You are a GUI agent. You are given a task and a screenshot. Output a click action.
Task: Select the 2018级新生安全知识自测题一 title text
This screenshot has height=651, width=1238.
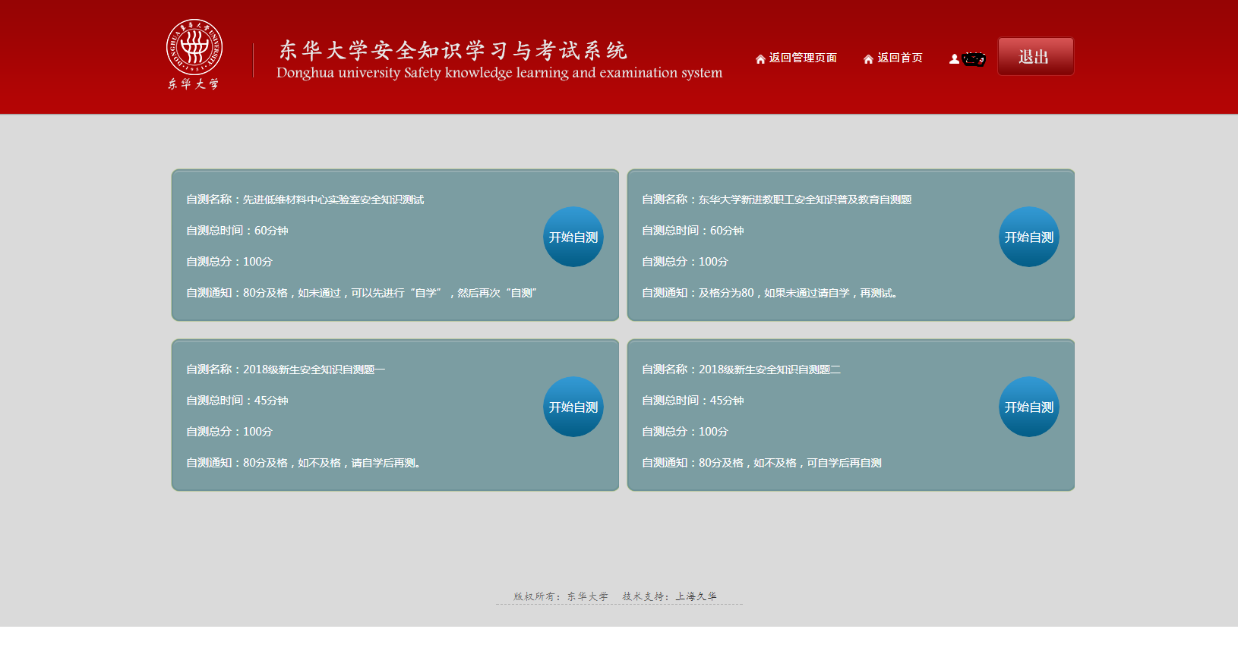coord(314,370)
